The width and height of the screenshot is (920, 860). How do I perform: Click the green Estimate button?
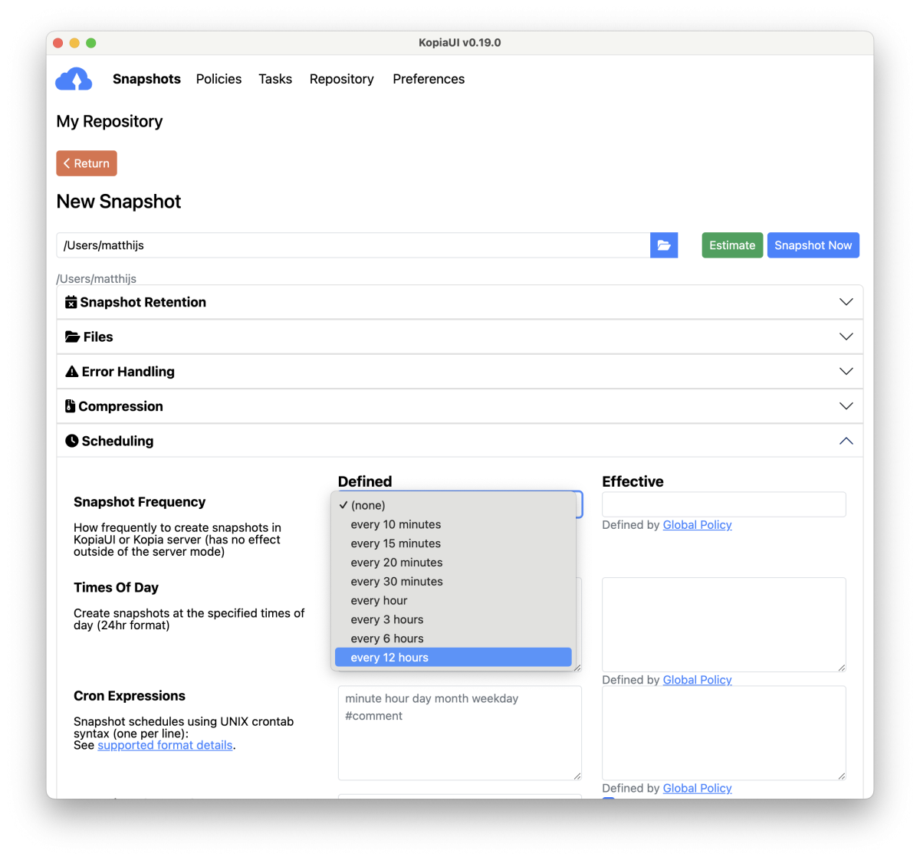click(732, 245)
